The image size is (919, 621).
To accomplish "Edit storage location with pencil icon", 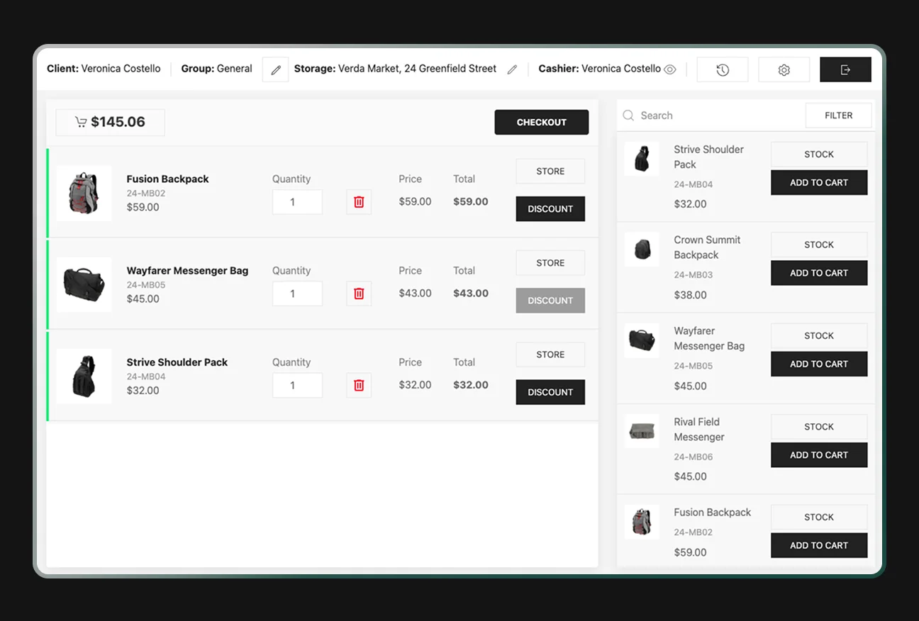I will [512, 69].
